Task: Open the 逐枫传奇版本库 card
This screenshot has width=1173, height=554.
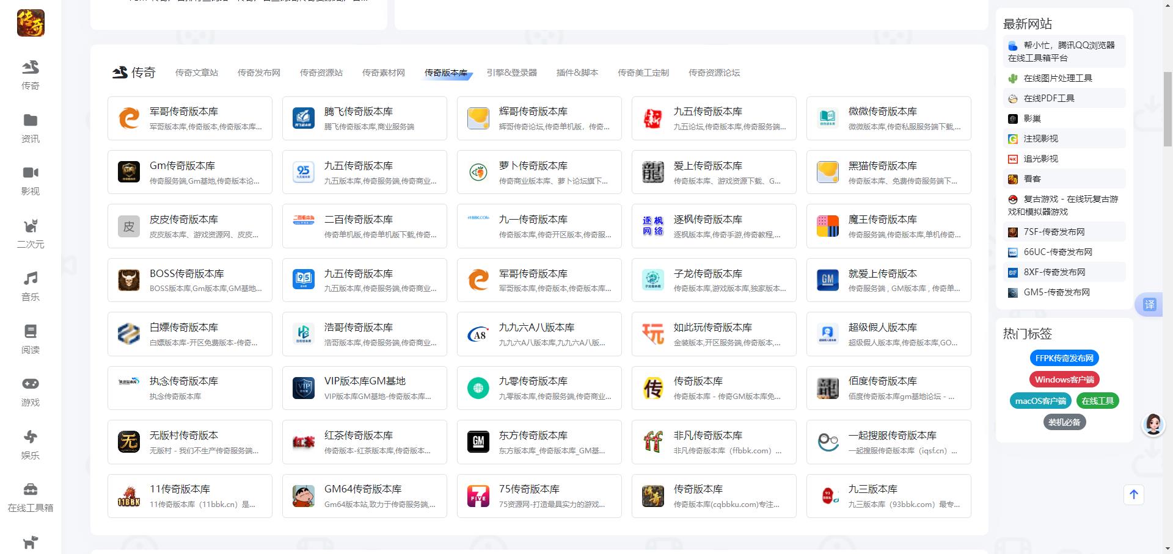Action: (714, 226)
